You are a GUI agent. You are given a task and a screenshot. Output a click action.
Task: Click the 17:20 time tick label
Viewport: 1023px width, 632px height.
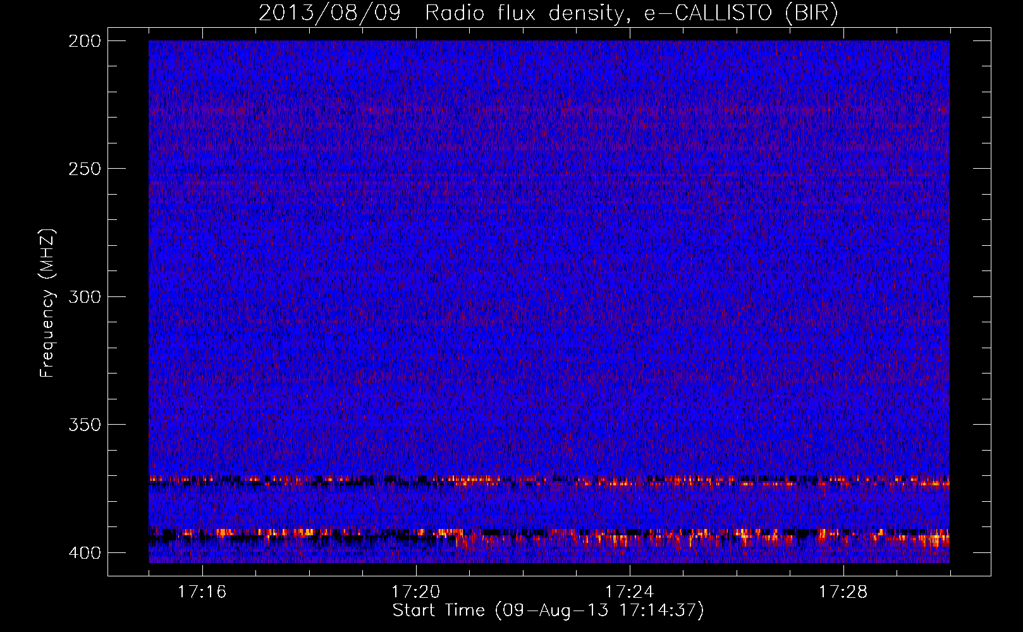click(x=415, y=592)
